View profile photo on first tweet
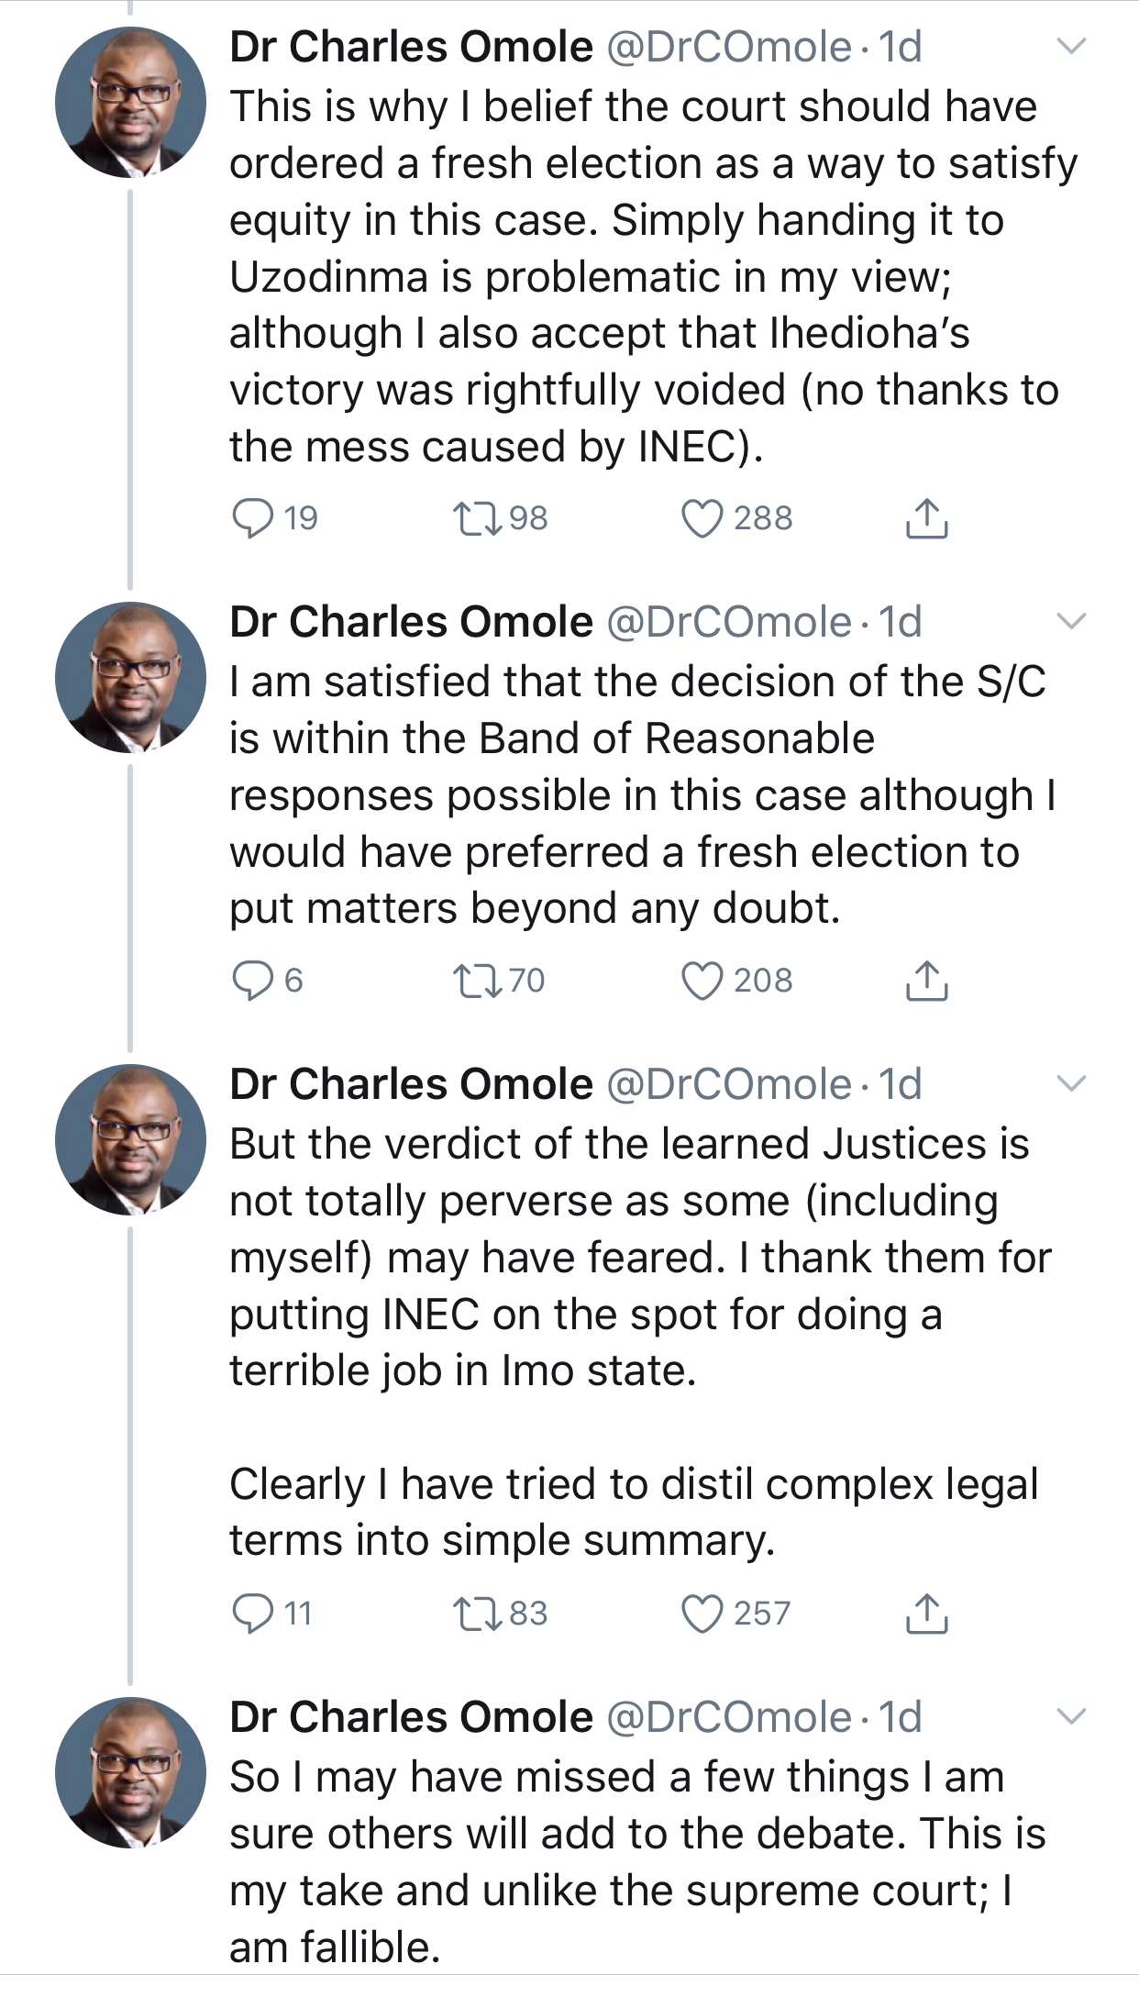 point(130,102)
